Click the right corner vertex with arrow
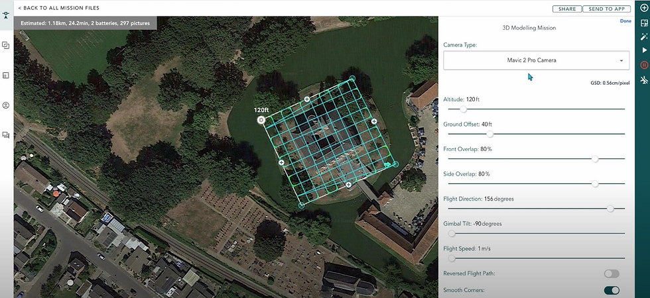Image resolution: width=650 pixels, height=298 pixels. coord(395,164)
